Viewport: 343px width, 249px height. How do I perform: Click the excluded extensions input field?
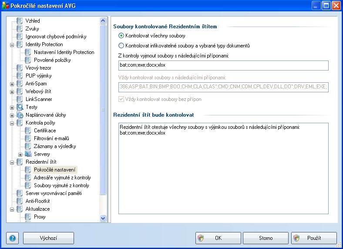(x=223, y=65)
